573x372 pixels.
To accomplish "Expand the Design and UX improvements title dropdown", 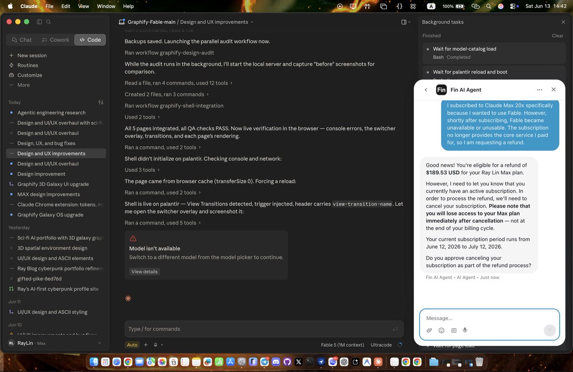I will point(252,22).
